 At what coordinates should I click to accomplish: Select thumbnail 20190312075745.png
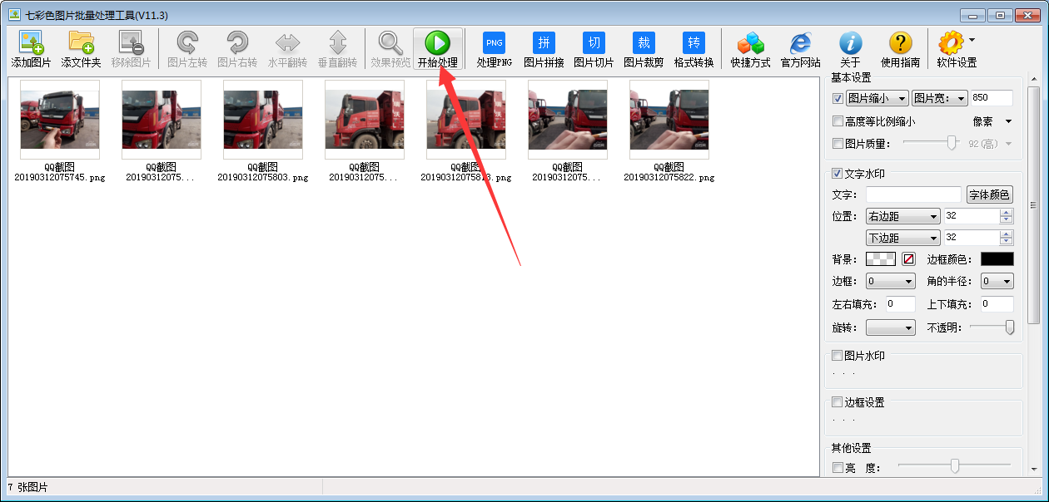pyautogui.click(x=59, y=130)
